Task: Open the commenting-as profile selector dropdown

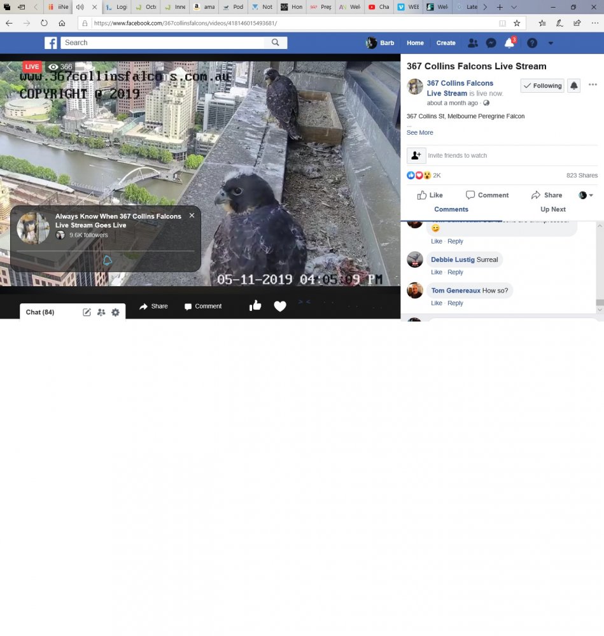Action: coord(586,195)
